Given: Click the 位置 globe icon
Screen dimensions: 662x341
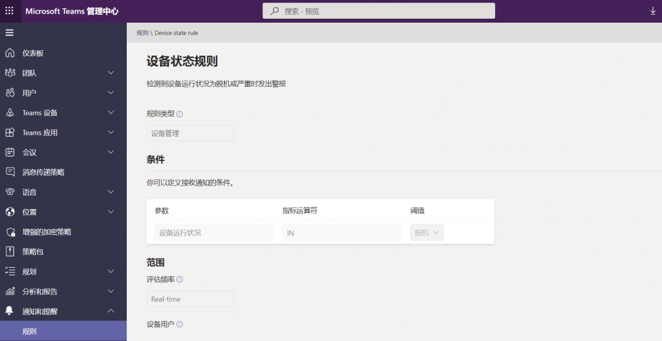Looking at the screenshot, I should click(x=10, y=212).
